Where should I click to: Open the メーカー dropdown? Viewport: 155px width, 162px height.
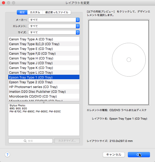pos(54,20)
